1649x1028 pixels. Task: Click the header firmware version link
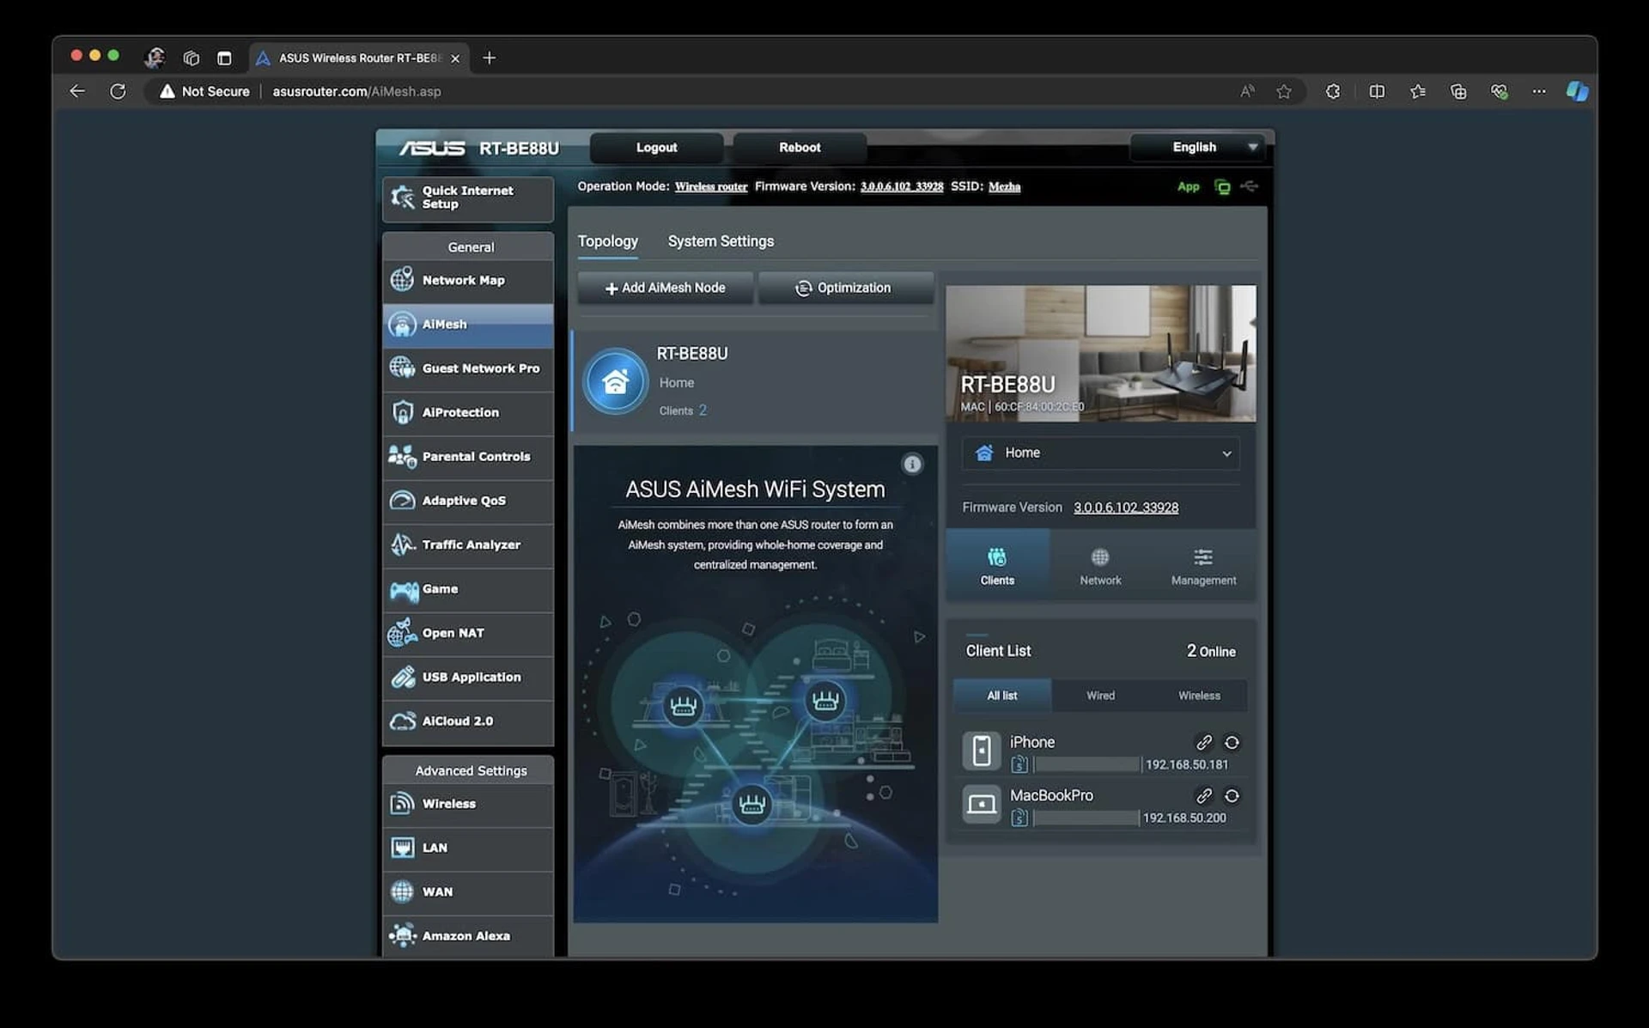[902, 187]
